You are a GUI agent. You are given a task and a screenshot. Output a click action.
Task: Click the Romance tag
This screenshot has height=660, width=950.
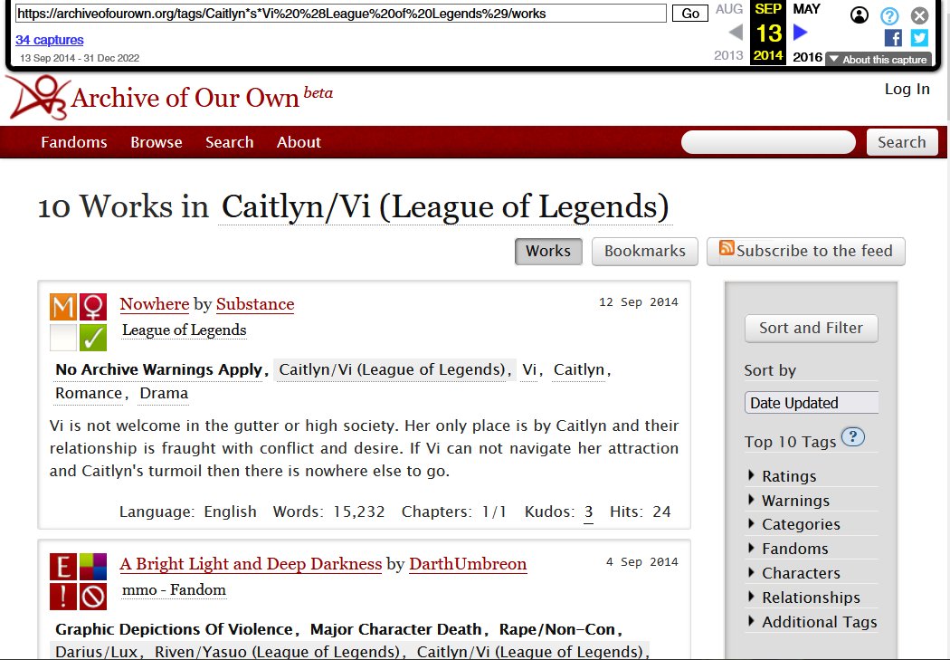(89, 393)
